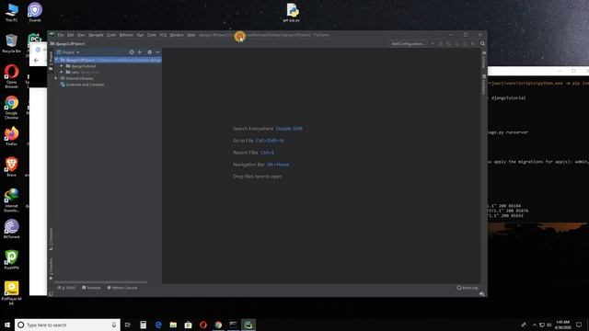Screen dimensions: 589x331
Task: Collapse the root project node arrow
Action: pos(56,60)
